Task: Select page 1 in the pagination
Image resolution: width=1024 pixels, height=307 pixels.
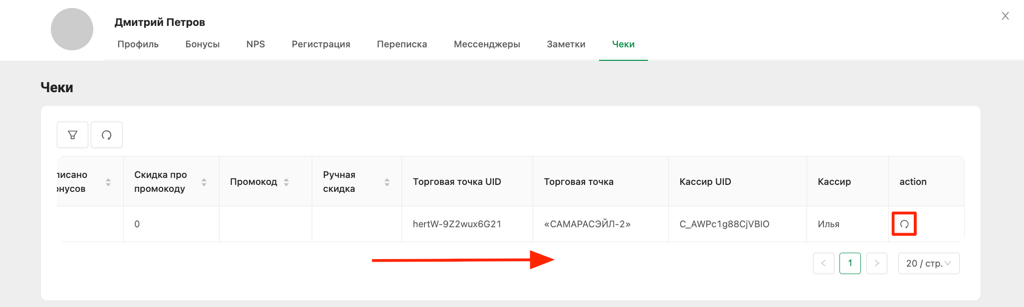Action: click(x=850, y=263)
